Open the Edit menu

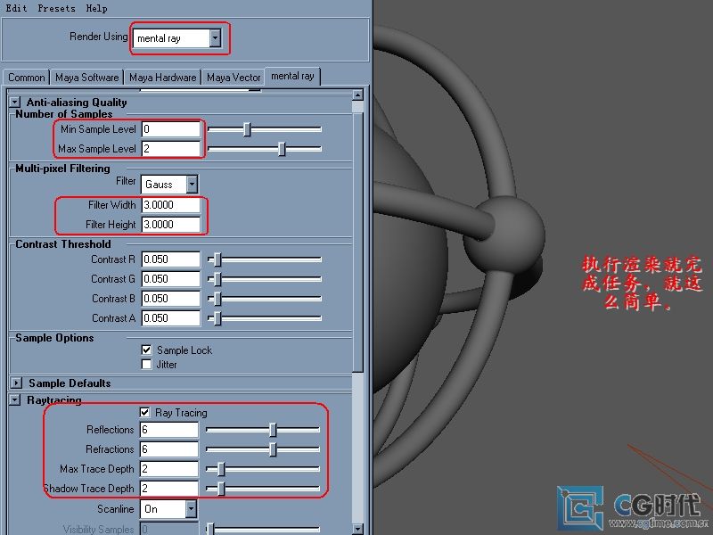(16, 8)
